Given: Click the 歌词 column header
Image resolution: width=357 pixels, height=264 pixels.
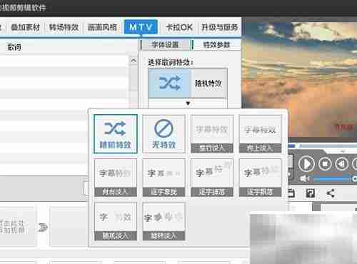Looking at the screenshot, I should tap(14, 47).
